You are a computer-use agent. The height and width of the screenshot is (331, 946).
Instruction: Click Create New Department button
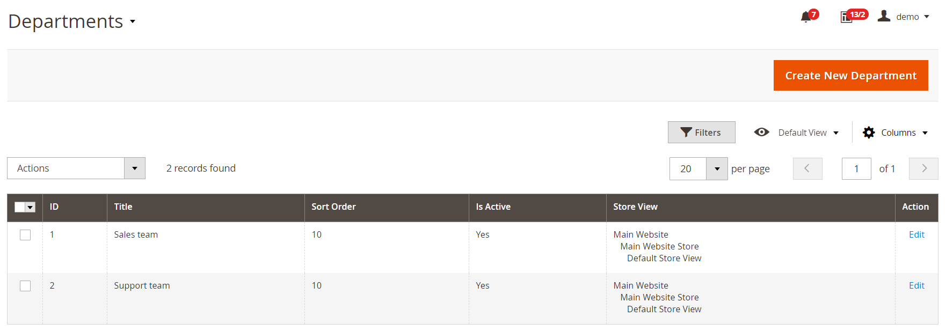850,76
